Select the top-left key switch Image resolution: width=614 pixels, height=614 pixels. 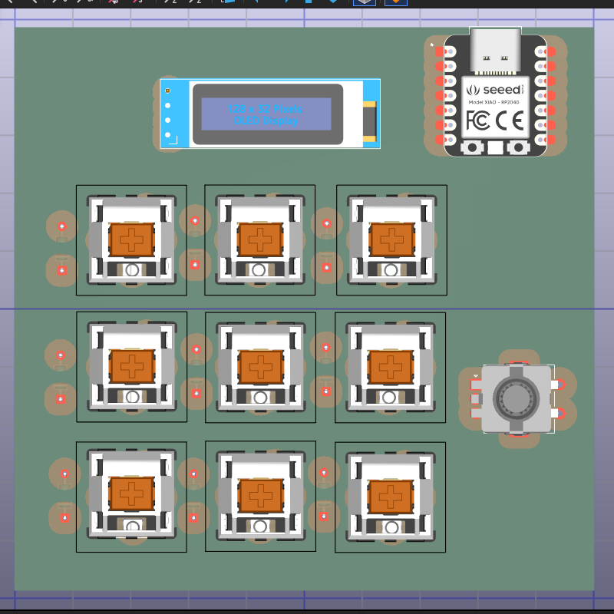pyautogui.click(x=131, y=239)
